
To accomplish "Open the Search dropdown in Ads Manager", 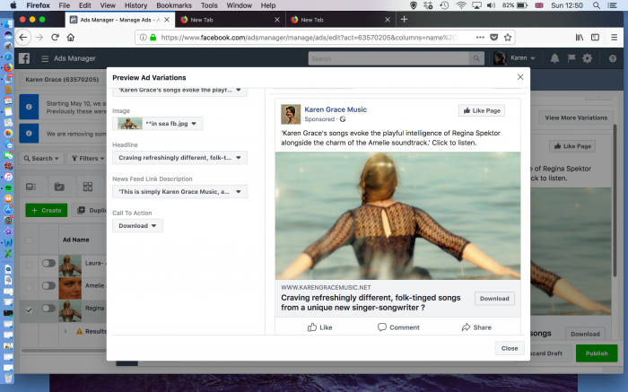I will (x=41, y=158).
